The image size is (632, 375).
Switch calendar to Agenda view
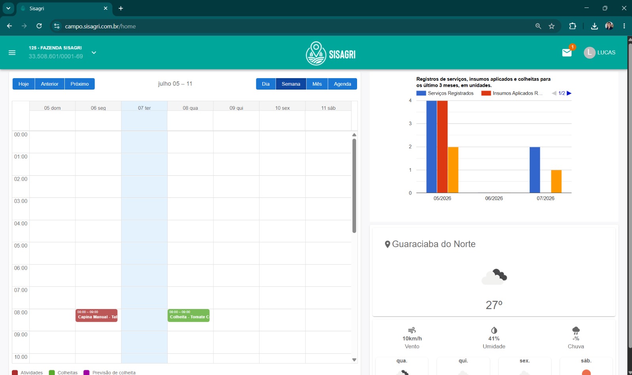342,84
